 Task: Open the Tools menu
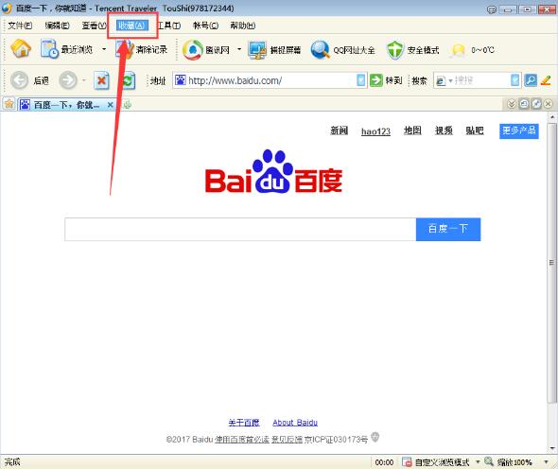(x=169, y=26)
